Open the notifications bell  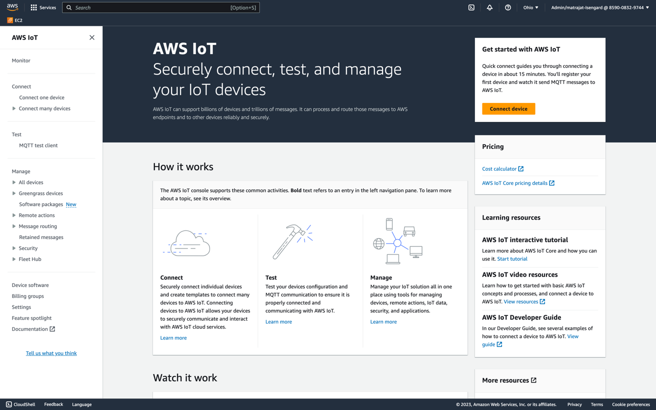pyautogui.click(x=489, y=7)
